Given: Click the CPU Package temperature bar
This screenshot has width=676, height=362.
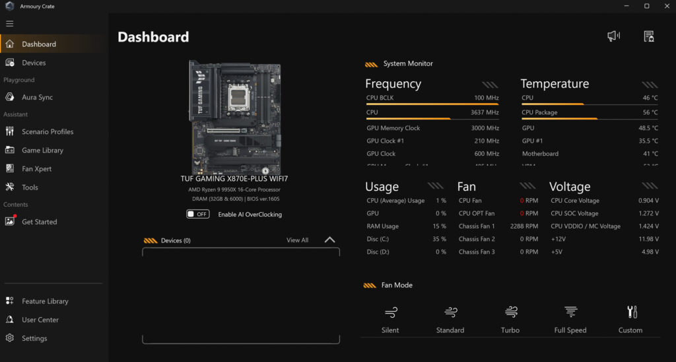Looking at the screenshot, I should 590,119.
